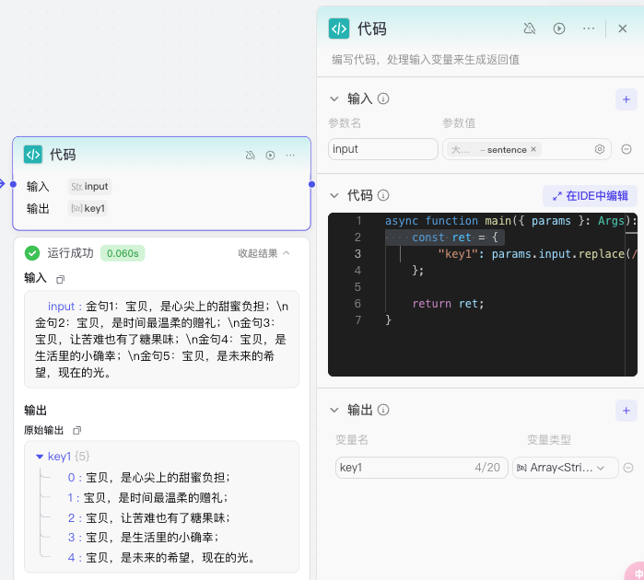Copy the raw output with the copy icon

(76, 430)
